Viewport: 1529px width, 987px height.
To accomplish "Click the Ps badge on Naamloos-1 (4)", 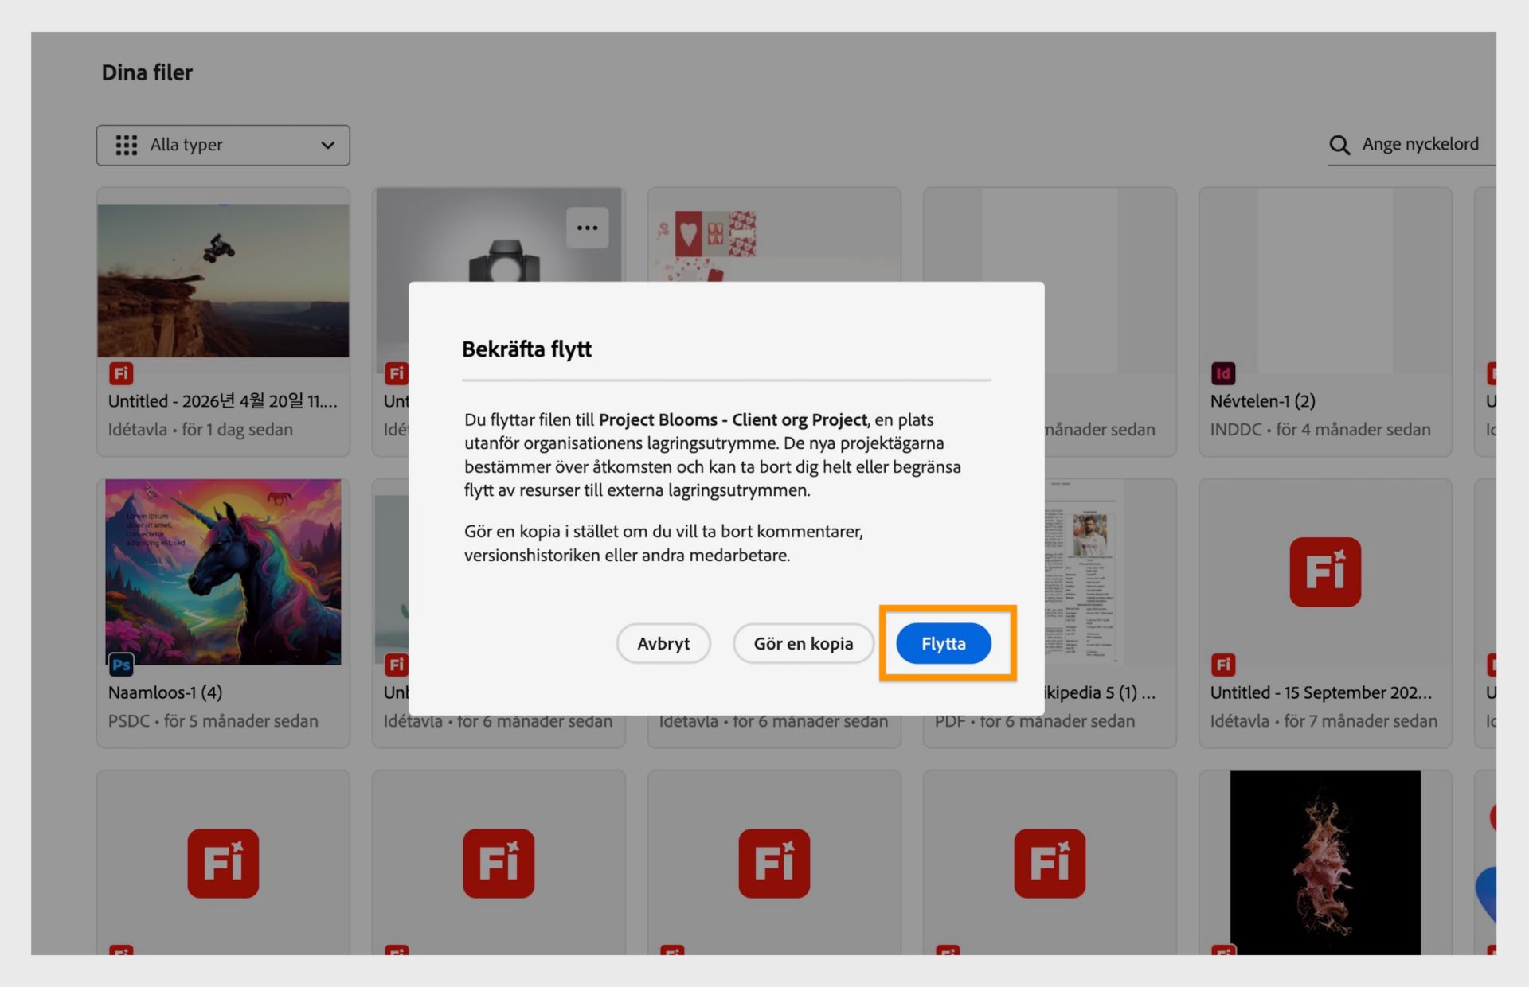I will (x=121, y=665).
